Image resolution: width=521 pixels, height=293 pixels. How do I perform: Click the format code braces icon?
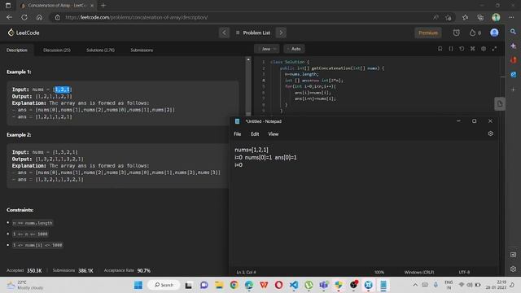tap(451, 49)
